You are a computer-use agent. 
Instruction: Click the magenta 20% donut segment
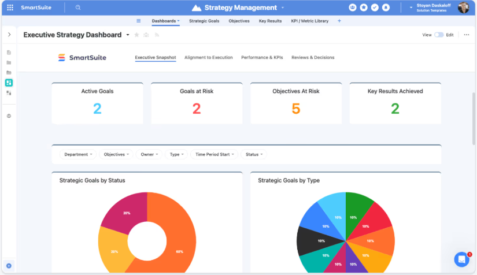[x=127, y=213]
